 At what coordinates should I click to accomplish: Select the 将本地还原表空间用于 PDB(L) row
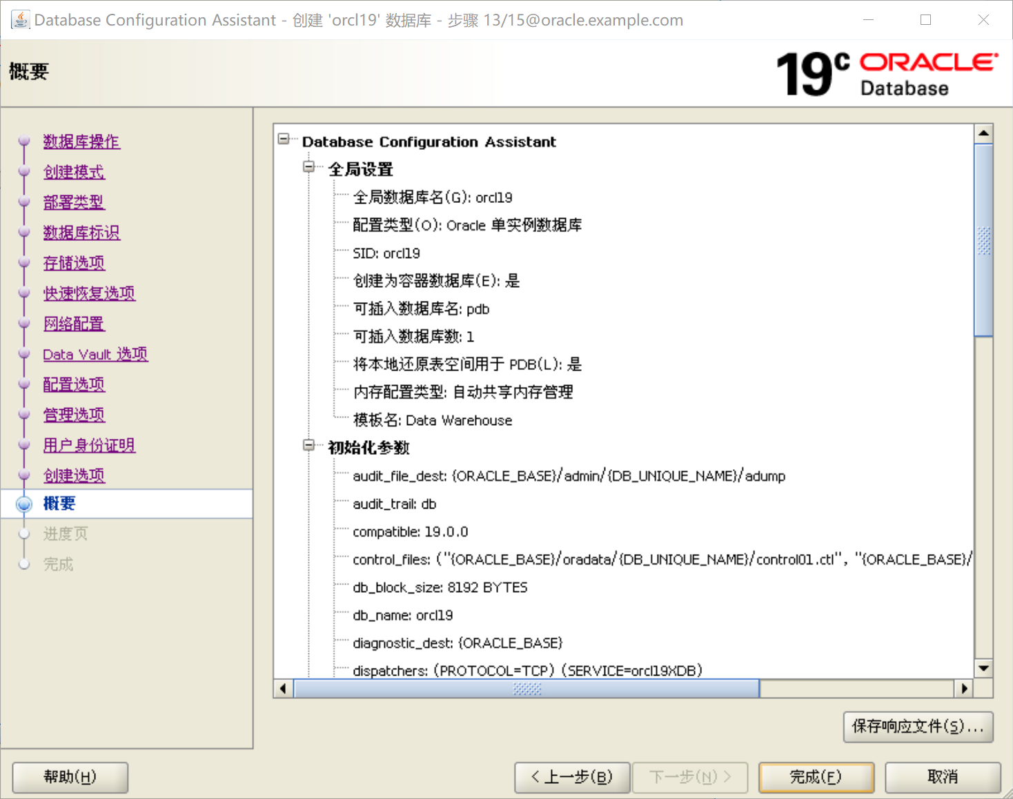pyautogui.click(x=467, y=364)
